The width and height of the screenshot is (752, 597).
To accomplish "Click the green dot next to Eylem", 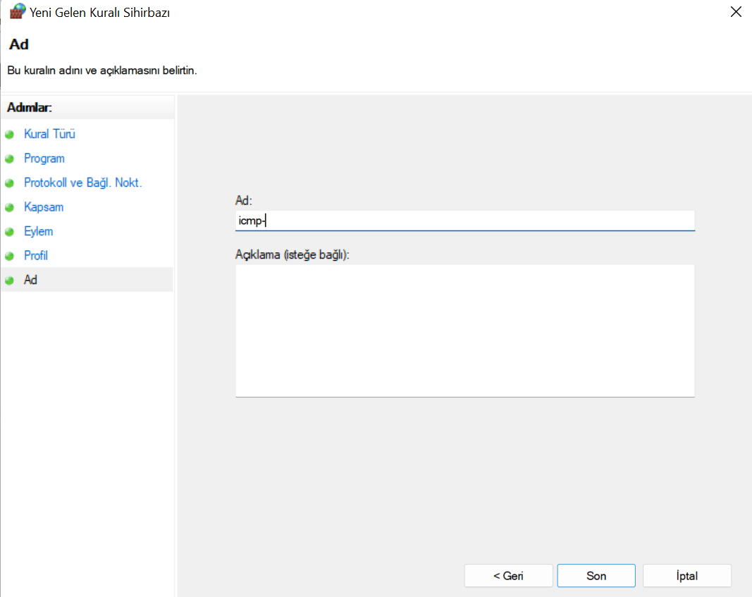I will point(10,232).
